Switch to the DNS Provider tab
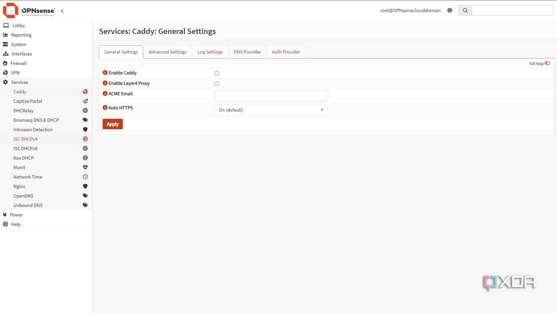The height and width of the screenshot is (313, 557). tap(247, 52)
